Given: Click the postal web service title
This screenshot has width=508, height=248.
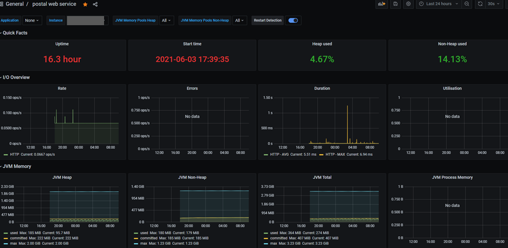Looking at the screenshot, I should (x=54, y=4).
